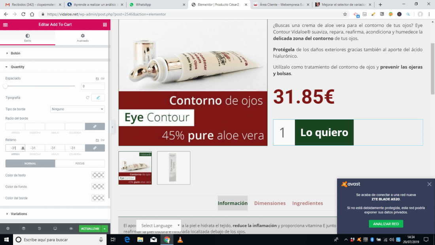Open the Color de texto swatch
435x245 pixels.
pyautogui.click(x=98, y=175)
